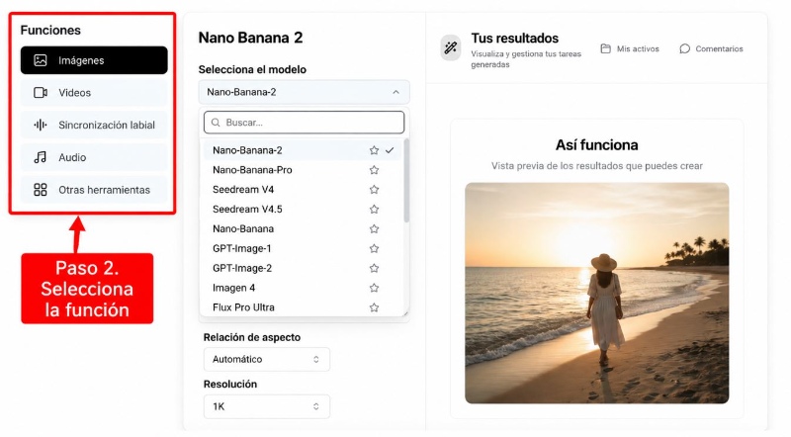
Task: Favorite Nano-Banana-2 with its star
Action: tap(374, 150)
